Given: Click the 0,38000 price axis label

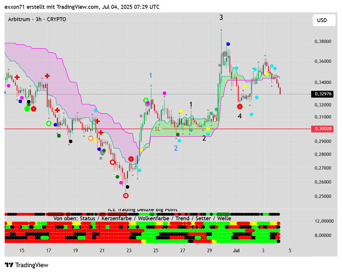Looking at the screenshot, I should 323,41.
